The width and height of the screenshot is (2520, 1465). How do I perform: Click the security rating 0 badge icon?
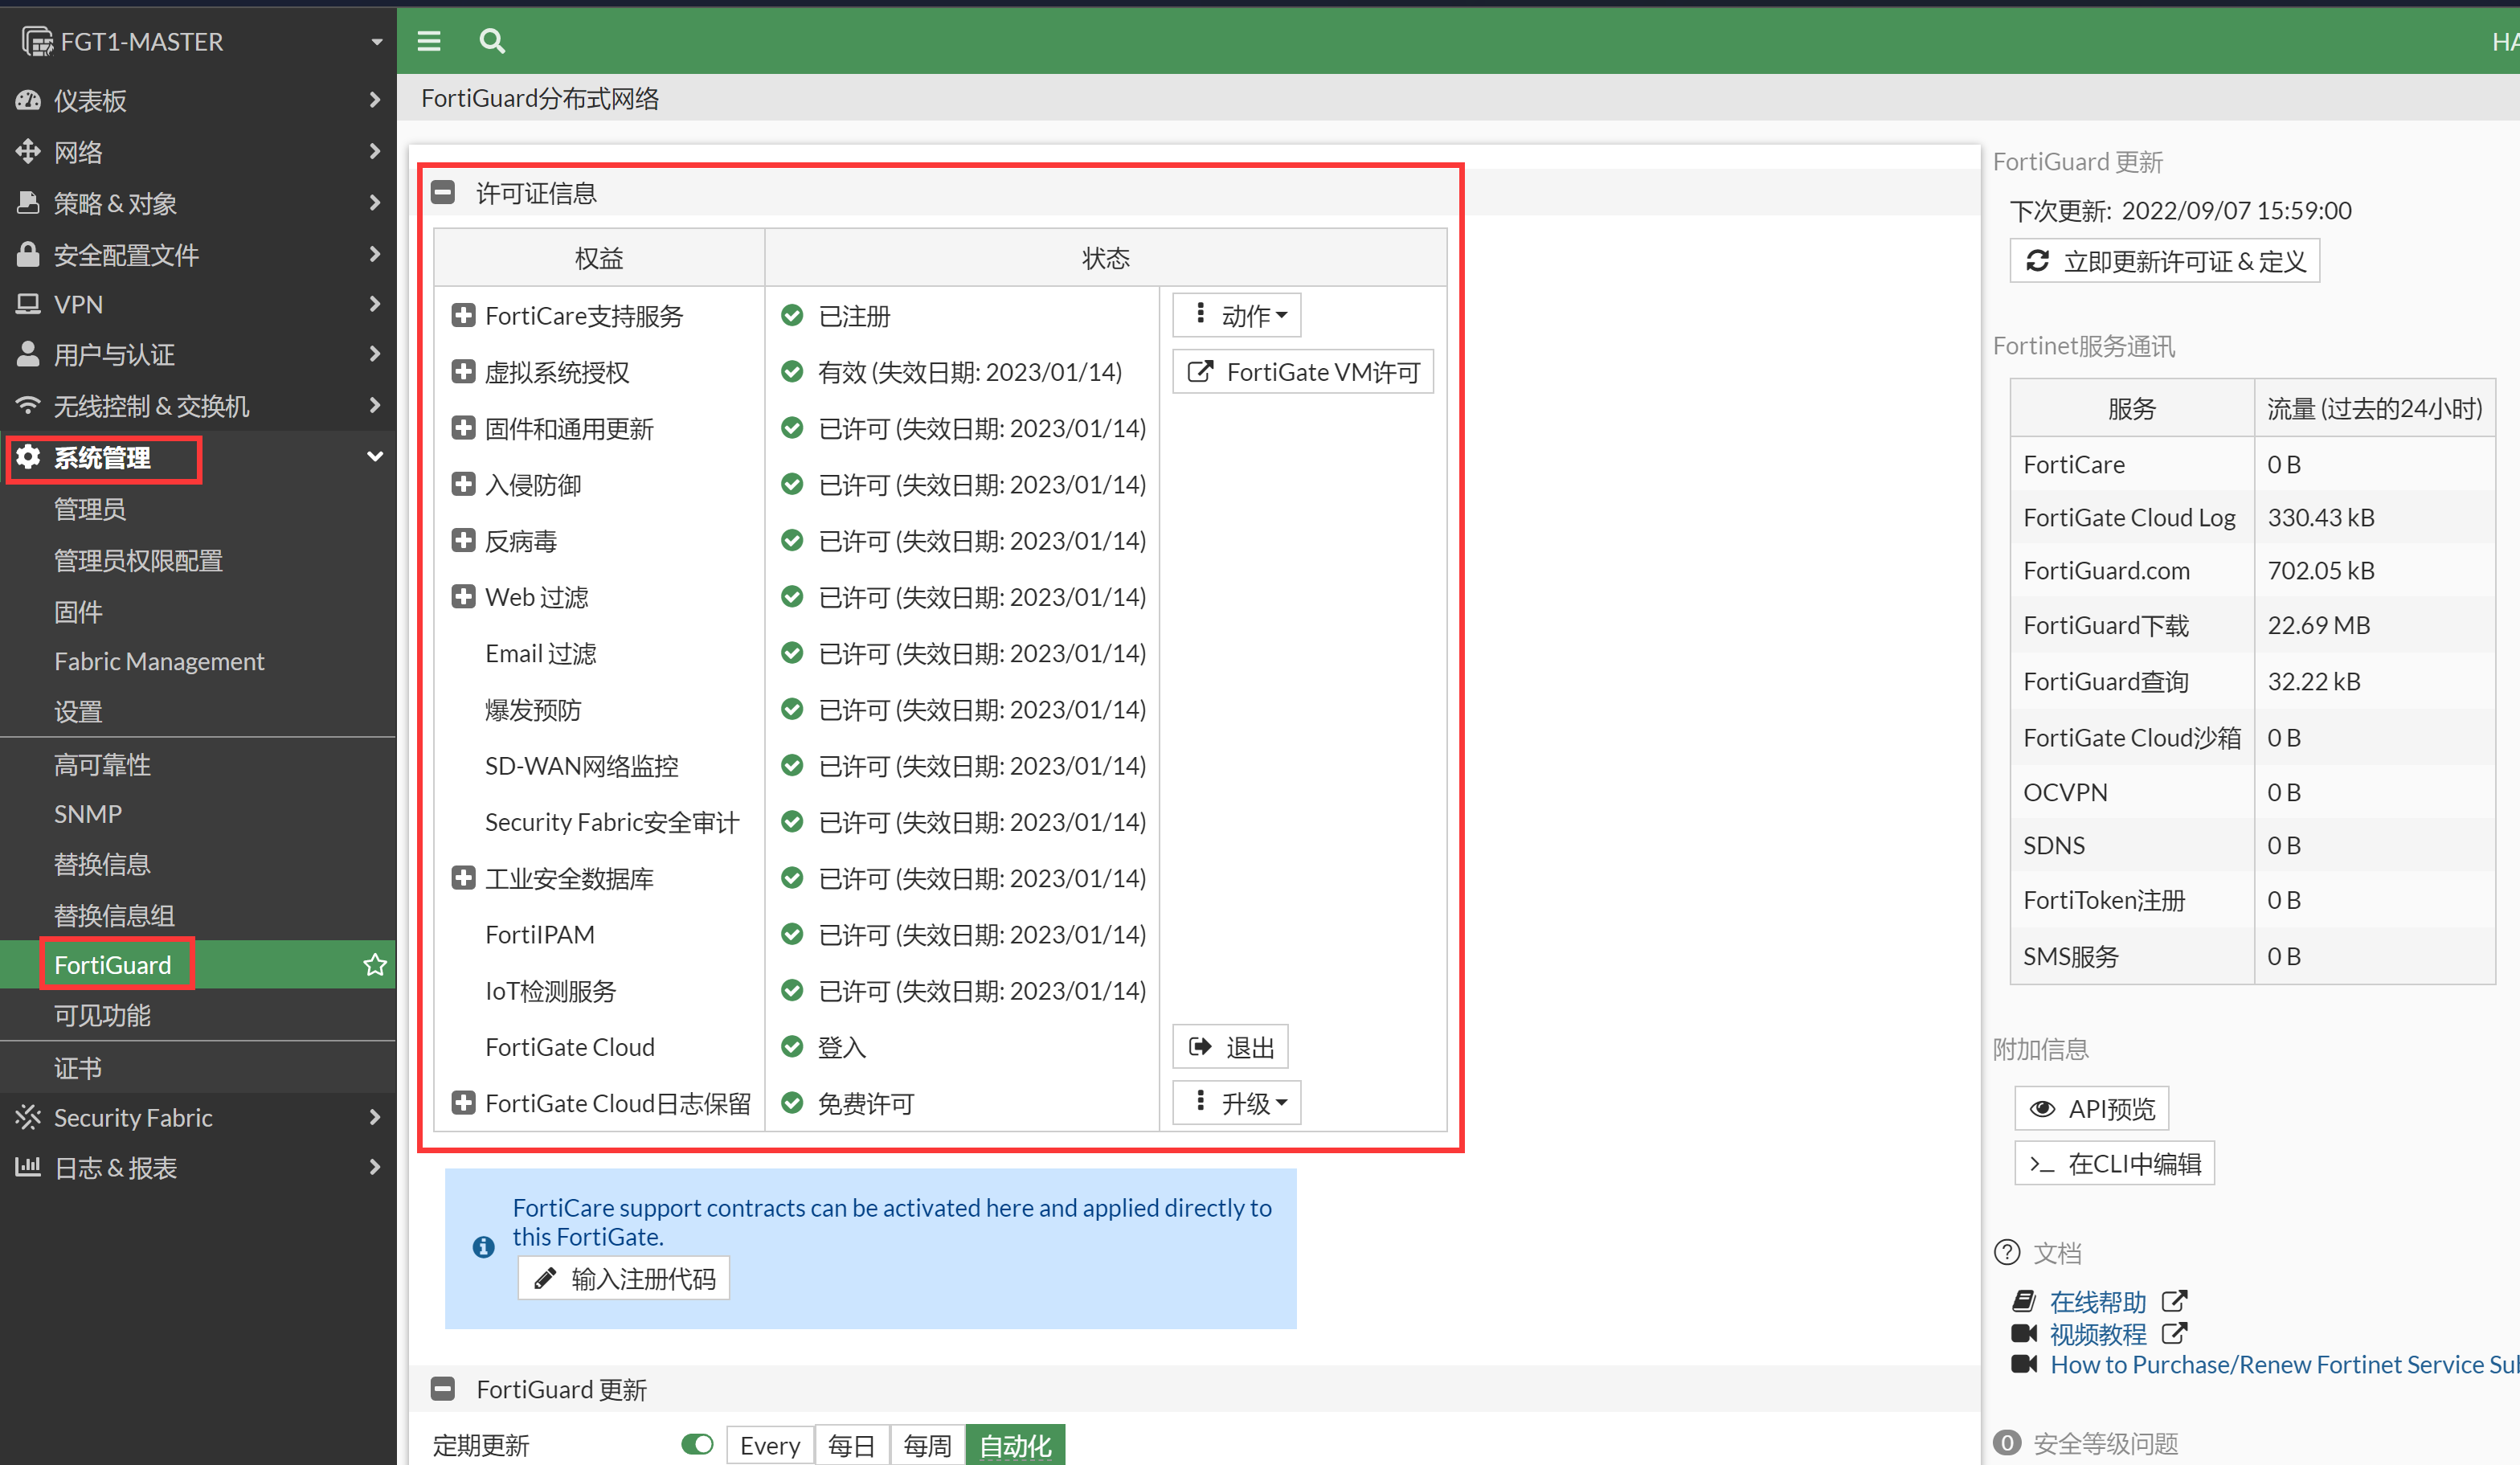(2007, 1442)
